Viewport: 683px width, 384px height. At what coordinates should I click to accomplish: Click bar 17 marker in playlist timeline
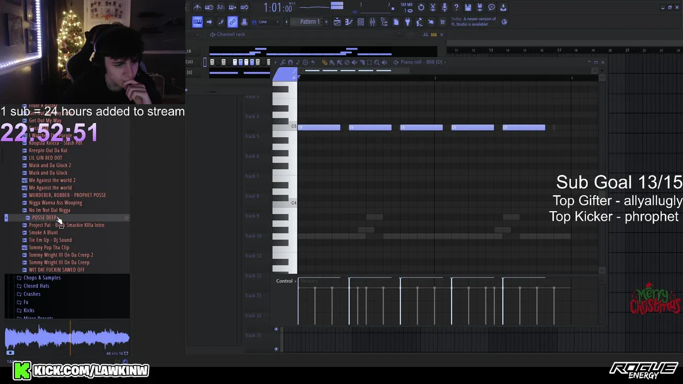(559, 50)
